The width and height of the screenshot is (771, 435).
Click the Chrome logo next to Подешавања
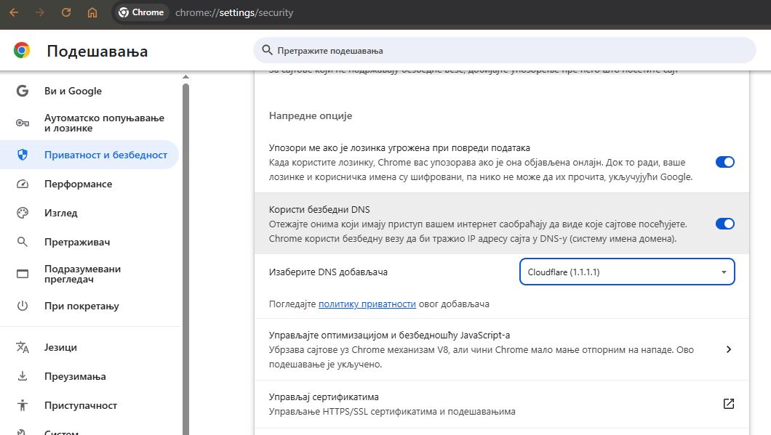pyautogui.click(x=22, y=50)
